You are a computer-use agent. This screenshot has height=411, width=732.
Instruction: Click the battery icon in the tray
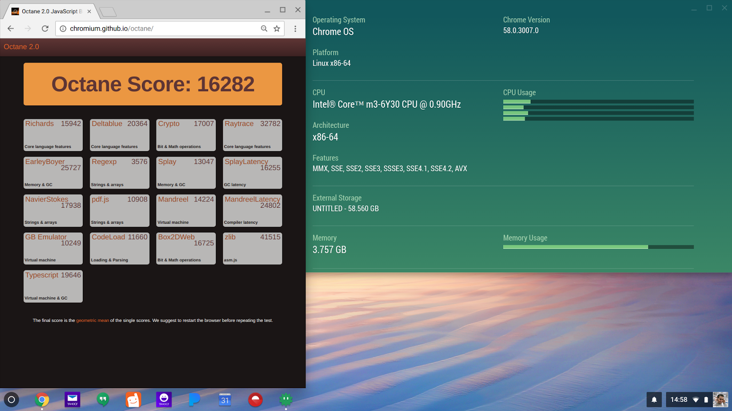(706, 400)
